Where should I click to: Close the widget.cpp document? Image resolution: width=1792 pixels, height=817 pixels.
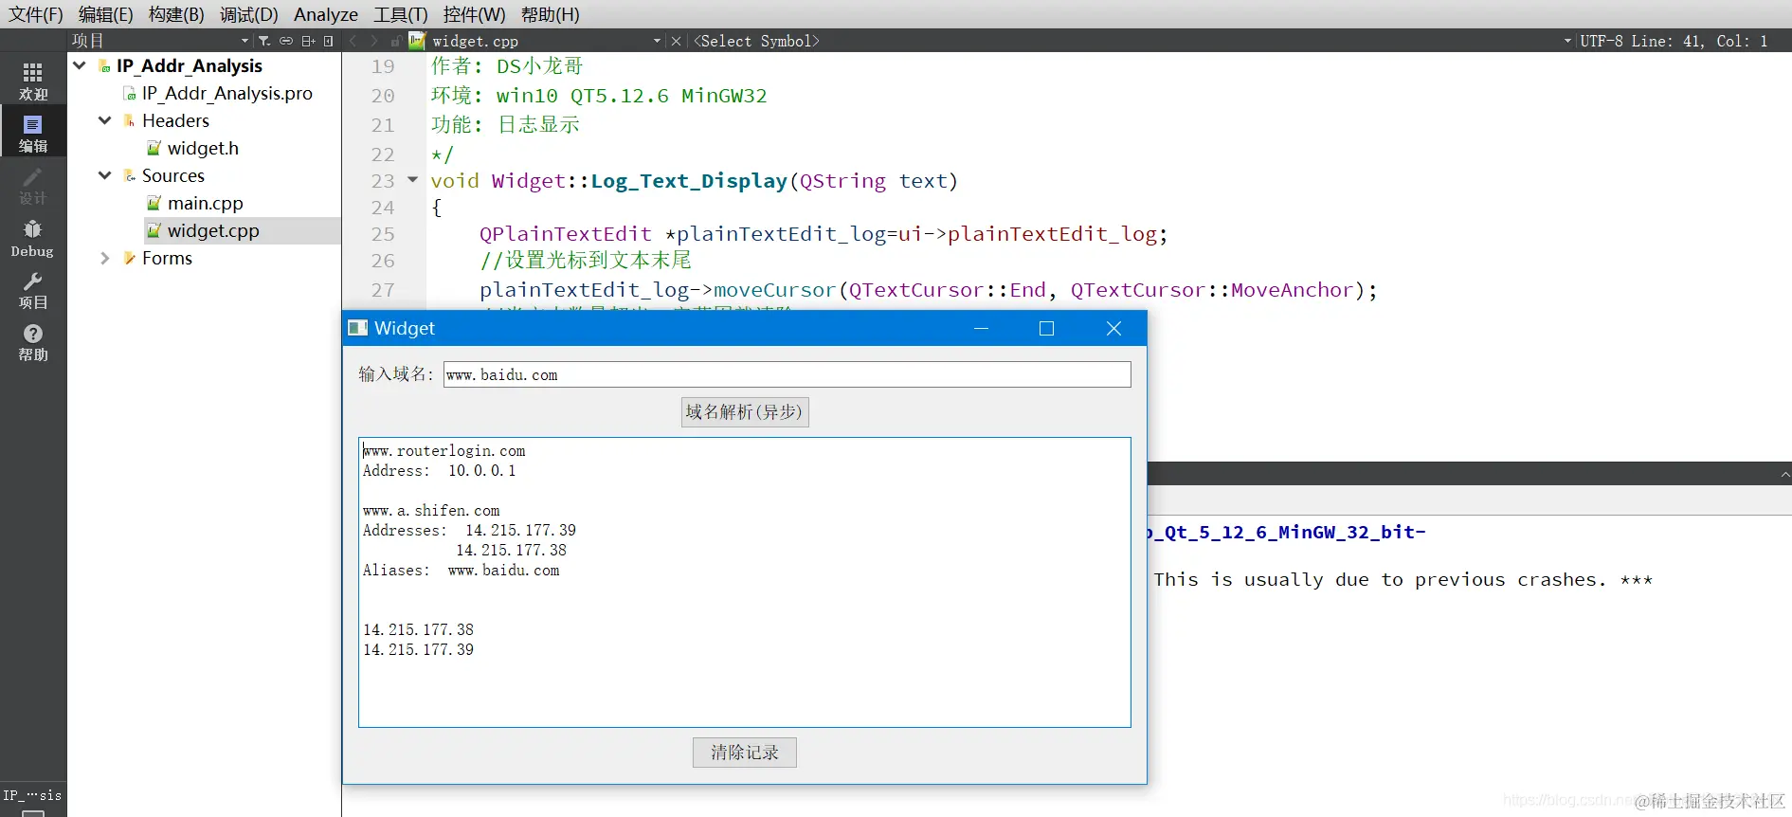coord(676,41)
